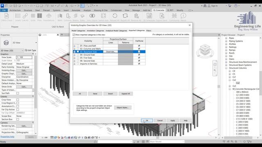Click the ViewCube in the 3D view
The width and height of the screenshot is (262, 147).
[205, 50]
